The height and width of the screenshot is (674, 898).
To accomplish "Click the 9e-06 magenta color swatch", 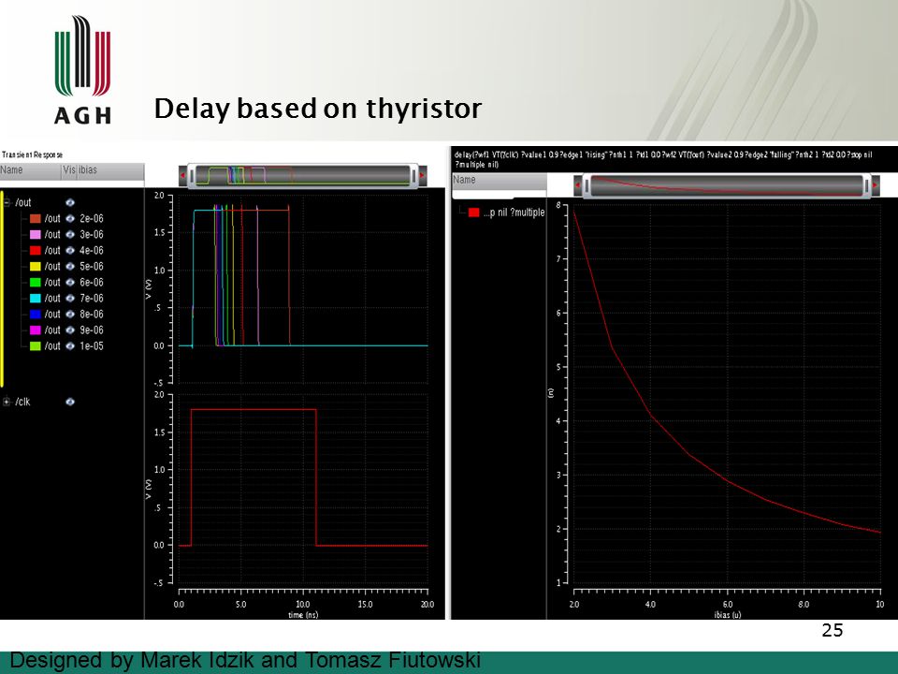I will 35,330.
